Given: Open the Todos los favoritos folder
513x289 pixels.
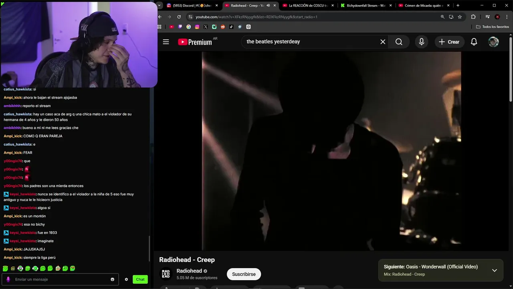Looking at the screenshot, I should pyautogui.click(x=493, y=27).
